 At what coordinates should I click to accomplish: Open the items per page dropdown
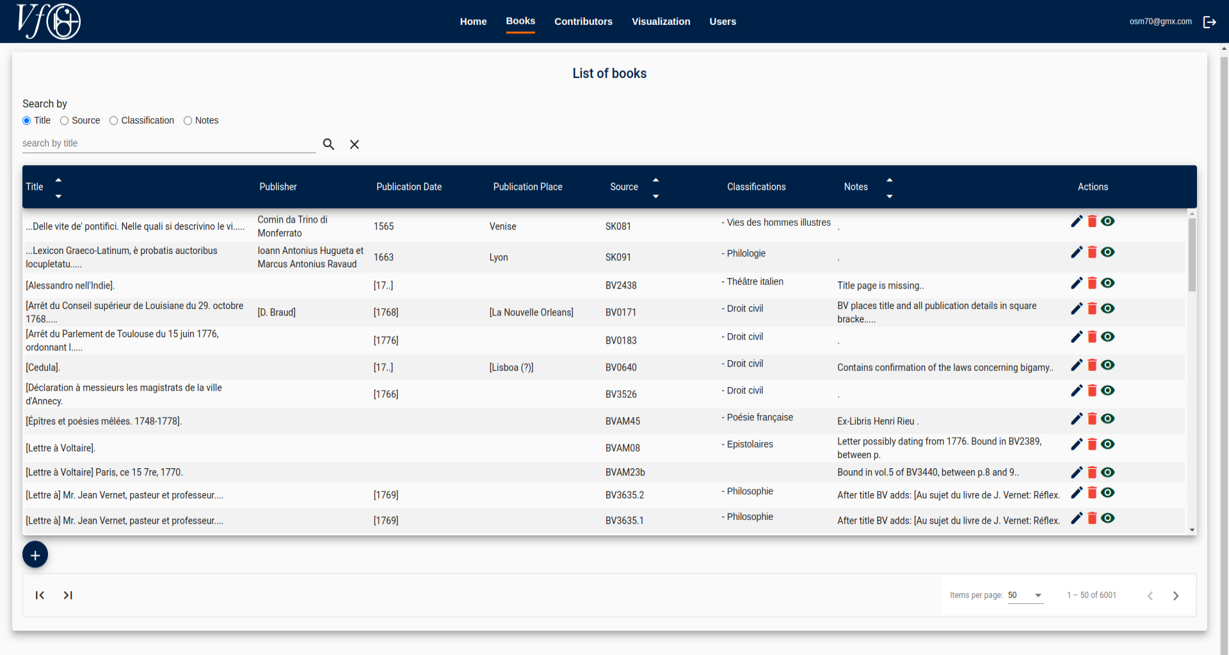[x=1025, y=596]
